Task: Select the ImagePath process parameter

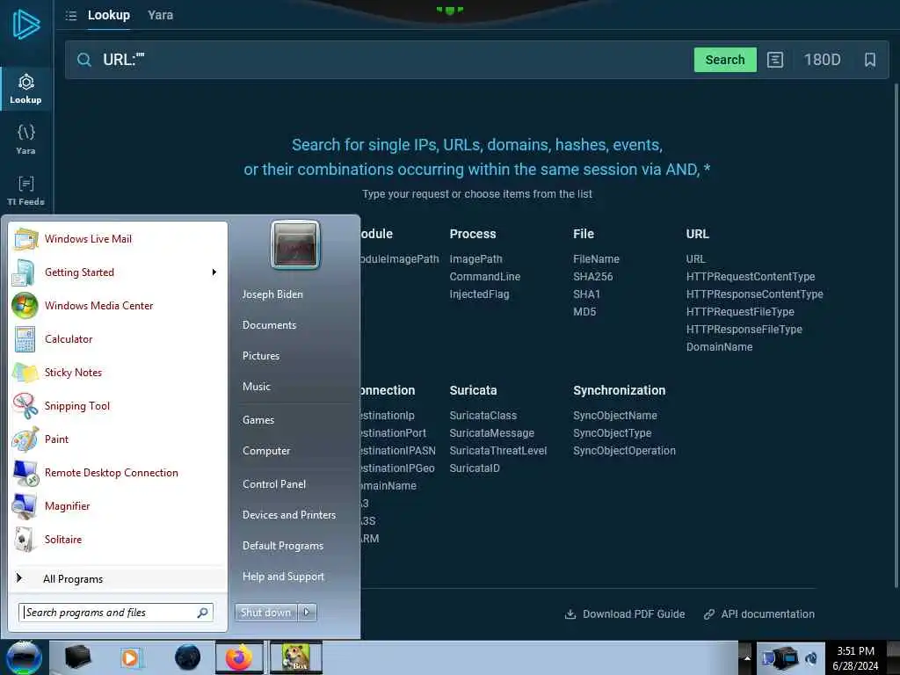Action: click(475, 259)
